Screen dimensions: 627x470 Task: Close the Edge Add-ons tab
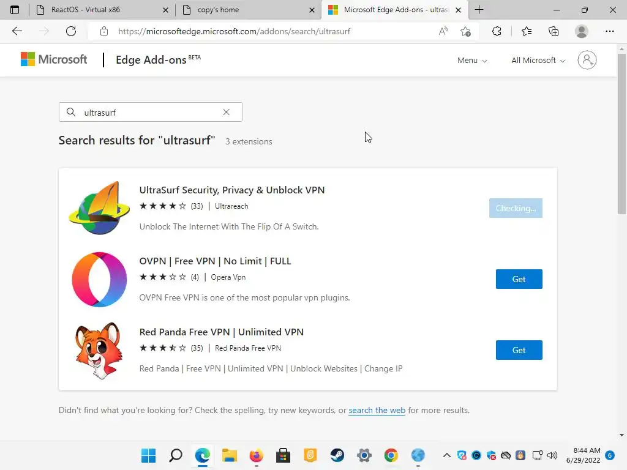click(x=458, y=10)
